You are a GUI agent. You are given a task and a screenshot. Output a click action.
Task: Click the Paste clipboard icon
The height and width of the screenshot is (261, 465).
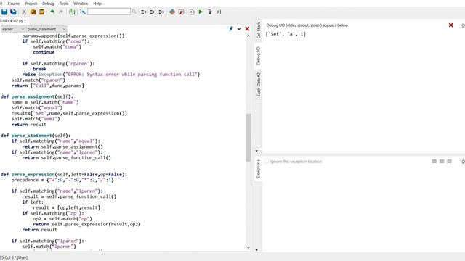click(42, 12)
